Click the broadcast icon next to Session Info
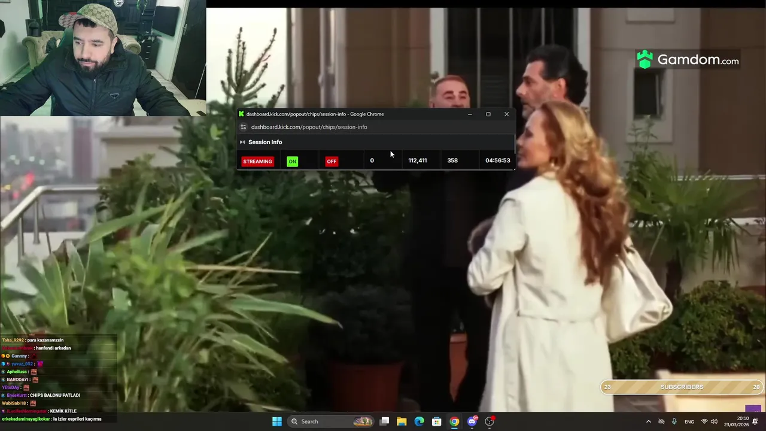 (x=242, y=142)
